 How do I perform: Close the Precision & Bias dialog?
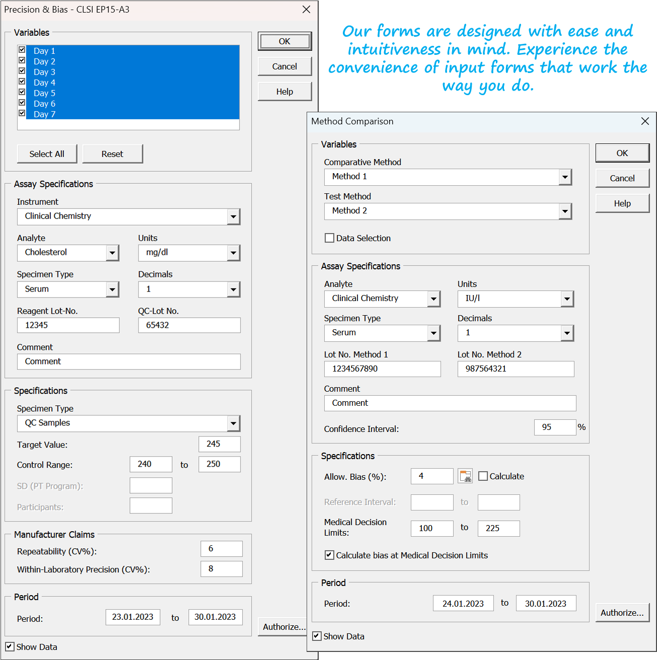[306, 10]
